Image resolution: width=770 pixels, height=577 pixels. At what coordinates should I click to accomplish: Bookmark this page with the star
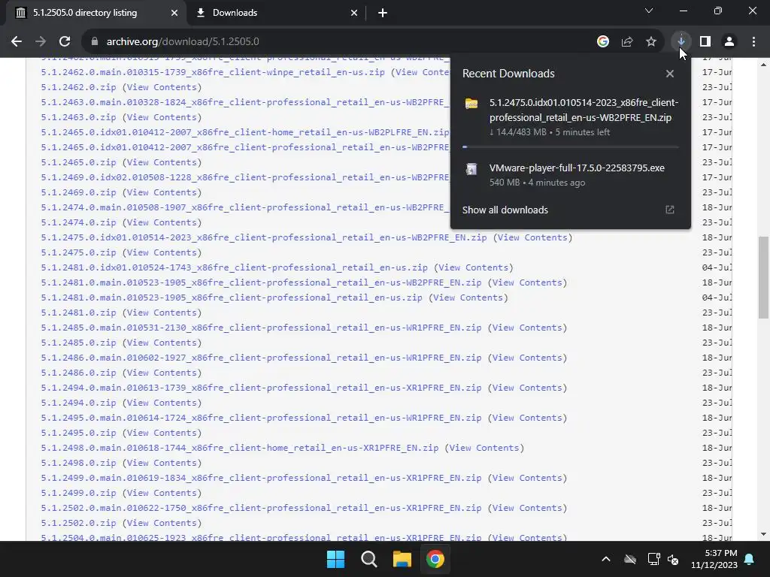[651, 42]
